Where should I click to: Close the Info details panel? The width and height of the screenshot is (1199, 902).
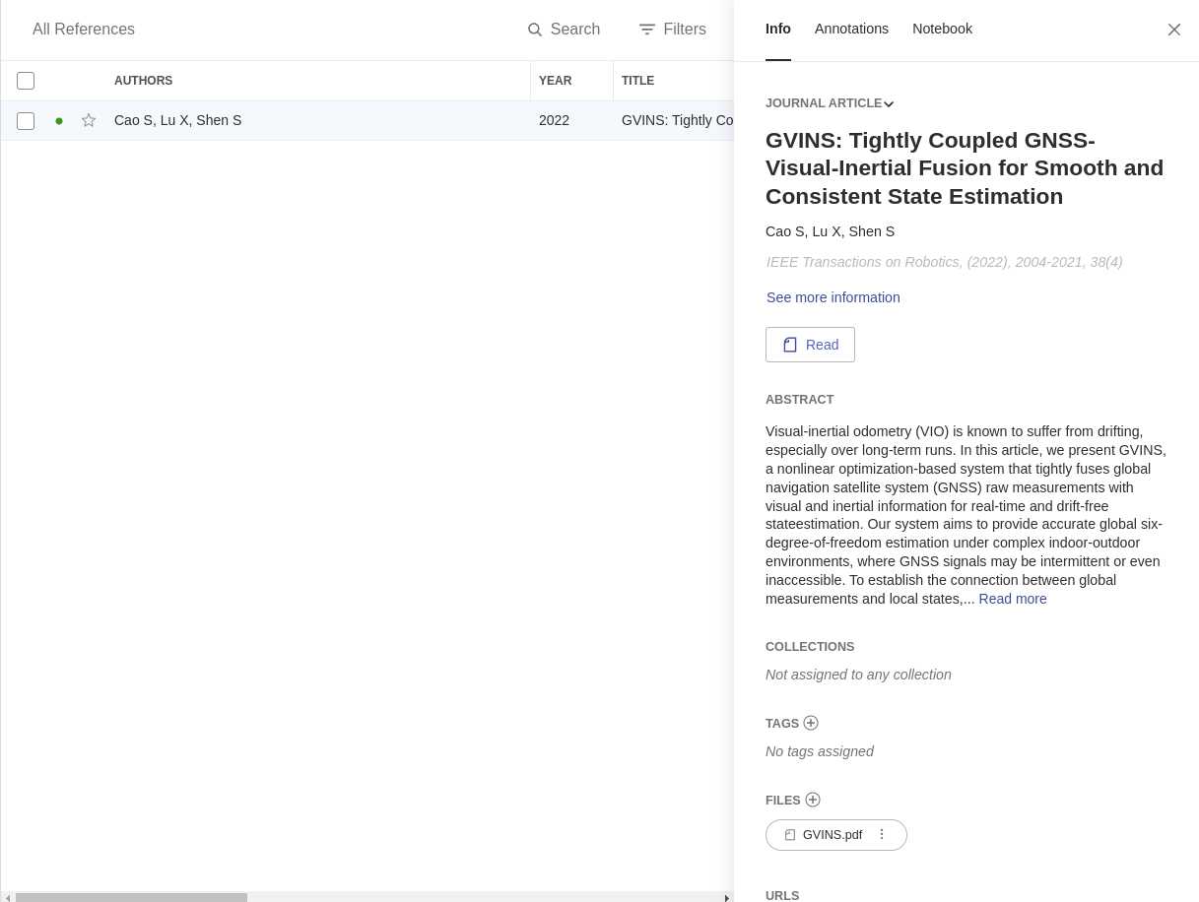pyautogui.click(x=1174, y=30)
